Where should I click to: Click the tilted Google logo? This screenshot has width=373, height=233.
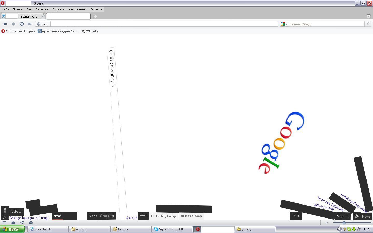tap(281, 143)
